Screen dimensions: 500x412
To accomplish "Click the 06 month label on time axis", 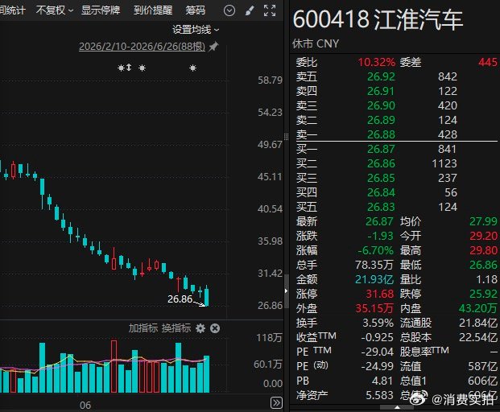I will pyautogui.click(x=85, y=406).
